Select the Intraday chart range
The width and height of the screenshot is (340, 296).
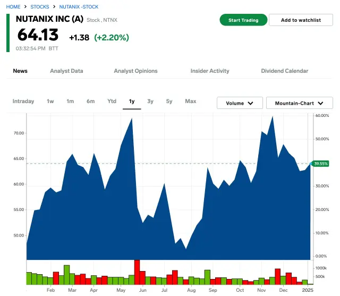(x=23, y=102)
